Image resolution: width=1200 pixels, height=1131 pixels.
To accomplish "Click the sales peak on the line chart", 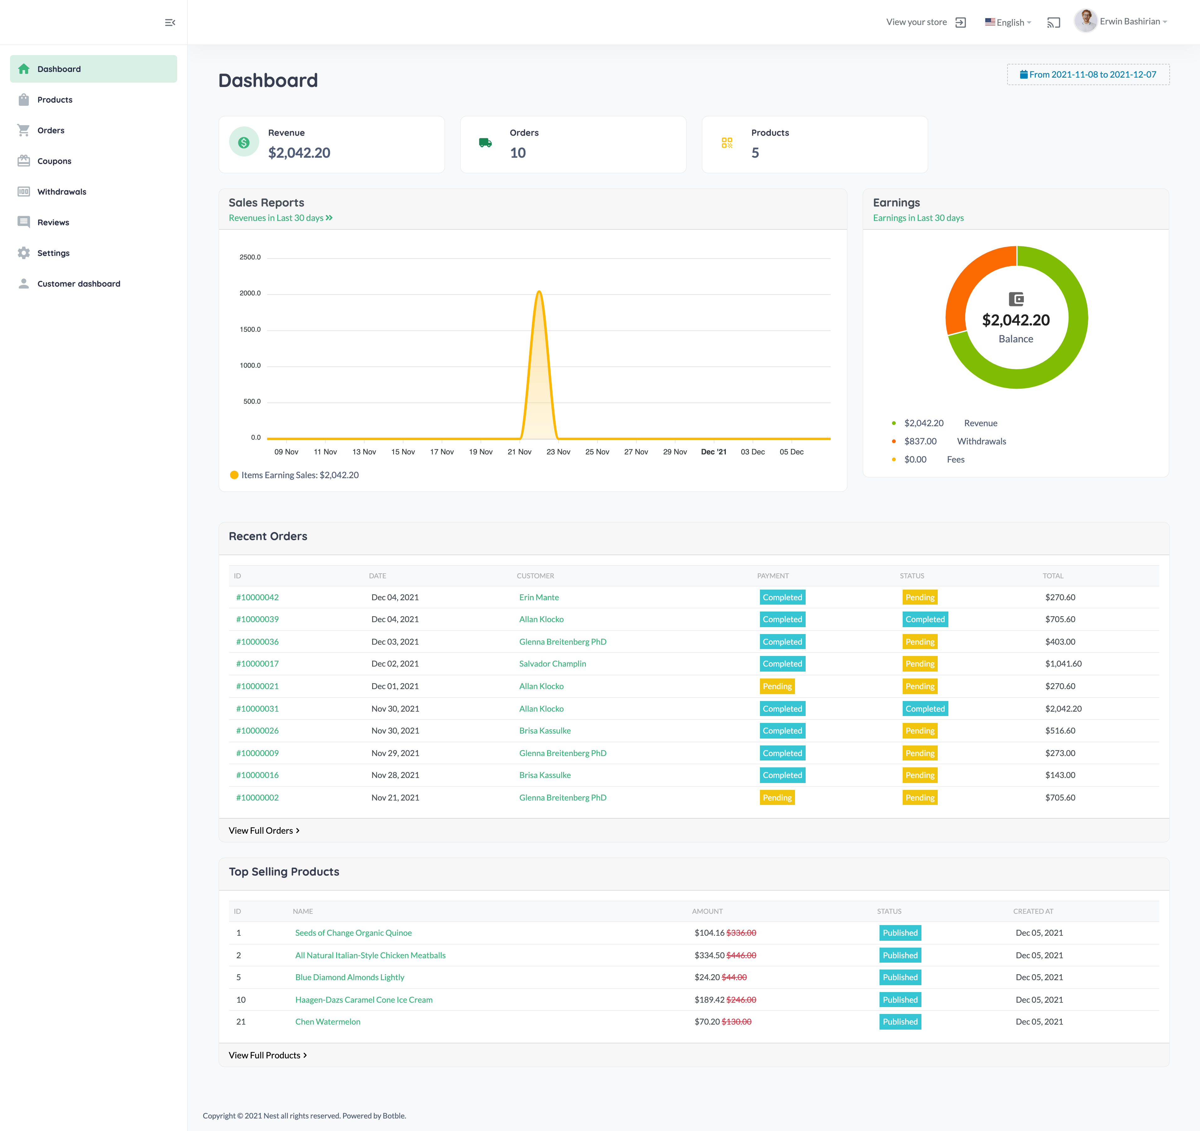I will pyautogui.click(x=539, y=292).
